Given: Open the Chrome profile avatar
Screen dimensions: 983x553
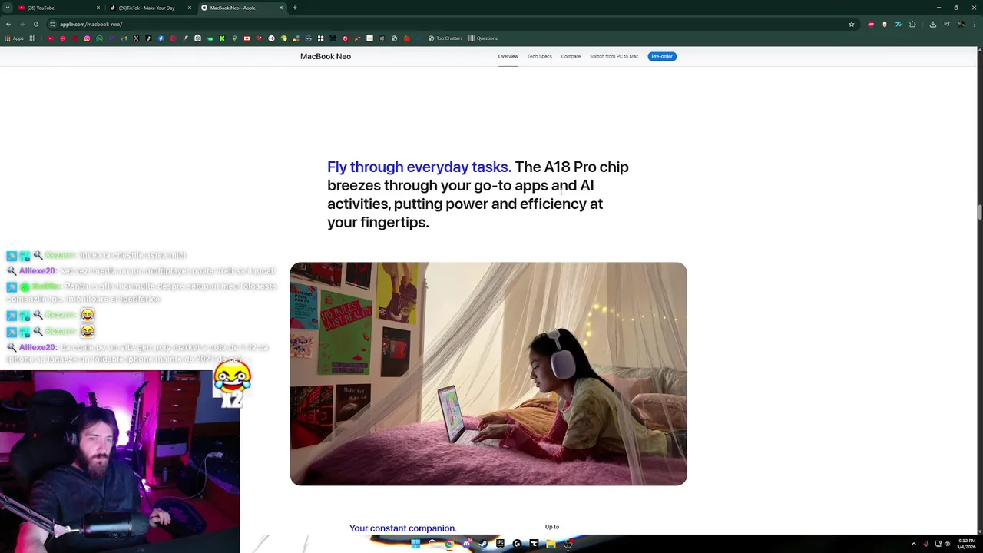Looking at the screenshot, I should 961,24.
